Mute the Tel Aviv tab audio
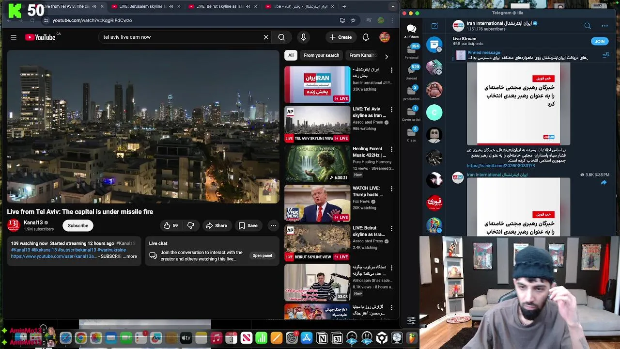Image resolution: width=620 pixels, height=349 pixels. [94, 6]
